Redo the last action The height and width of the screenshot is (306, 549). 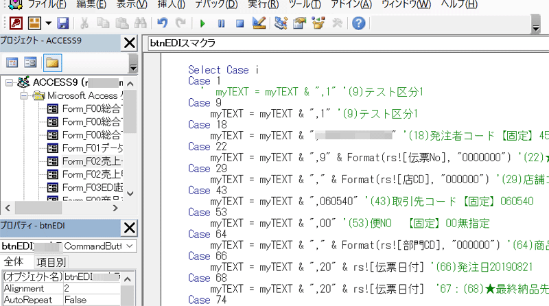(x=180, y=23)
